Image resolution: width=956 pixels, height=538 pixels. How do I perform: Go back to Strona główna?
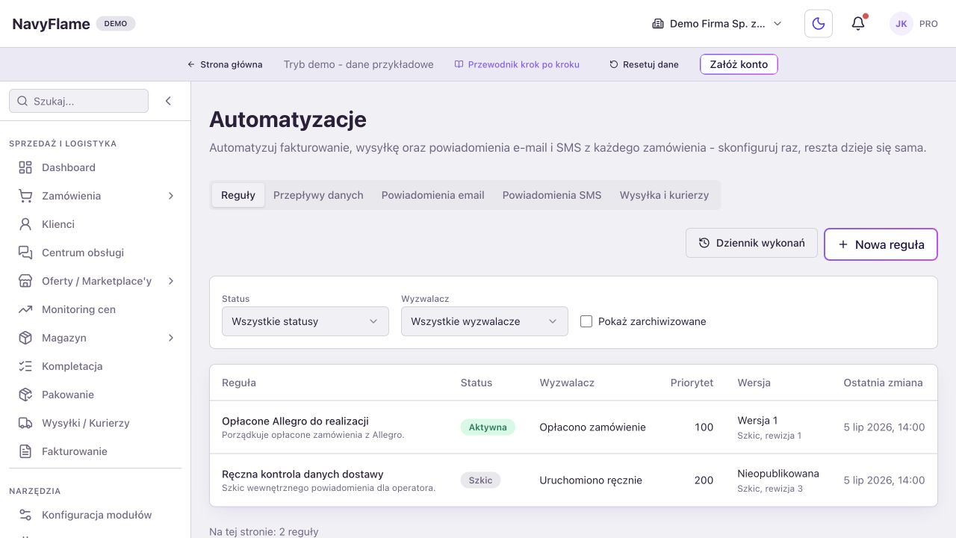click(x=225, y=64)
